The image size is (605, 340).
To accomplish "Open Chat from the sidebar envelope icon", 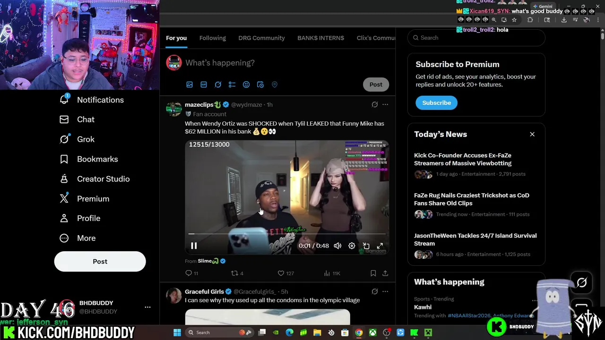I will (64, 119).
